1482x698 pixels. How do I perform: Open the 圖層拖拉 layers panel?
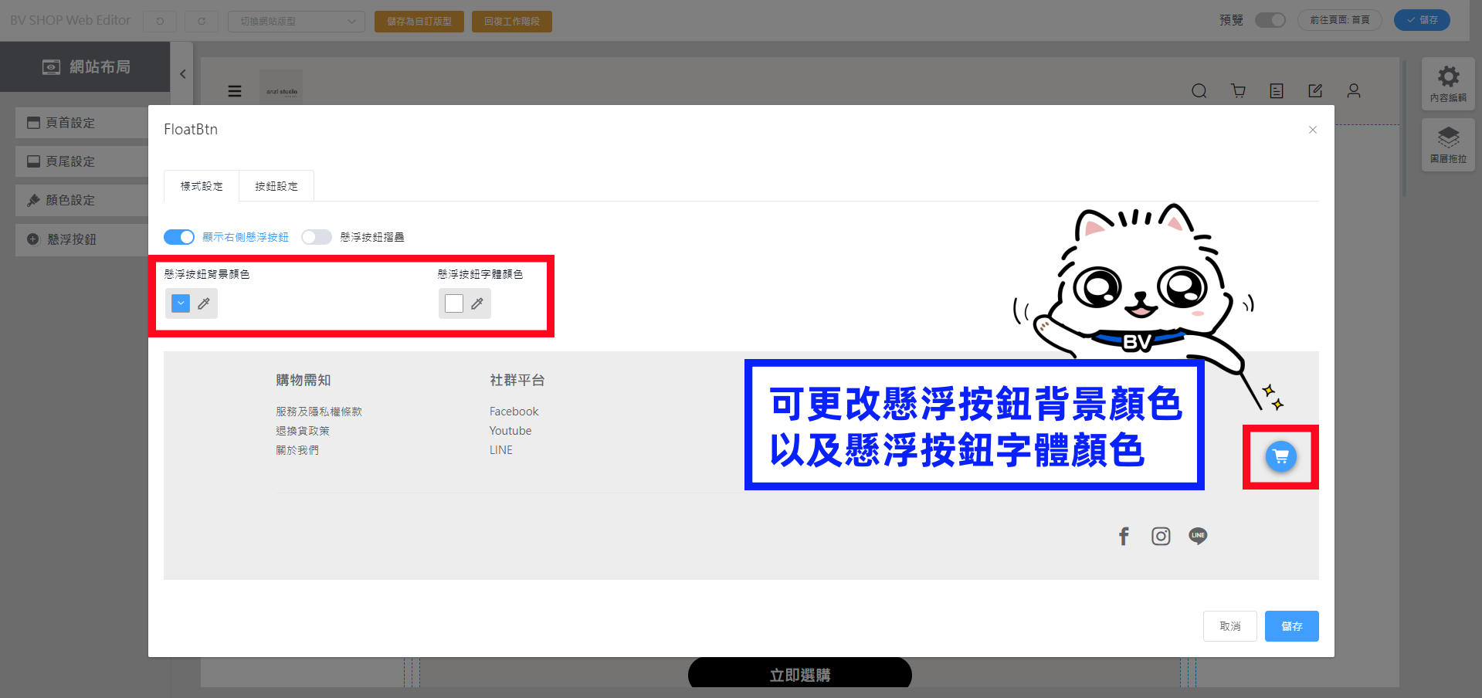1448,145
